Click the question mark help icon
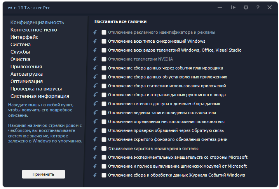Viewport: 279px width, 189px height. [258, 7]
